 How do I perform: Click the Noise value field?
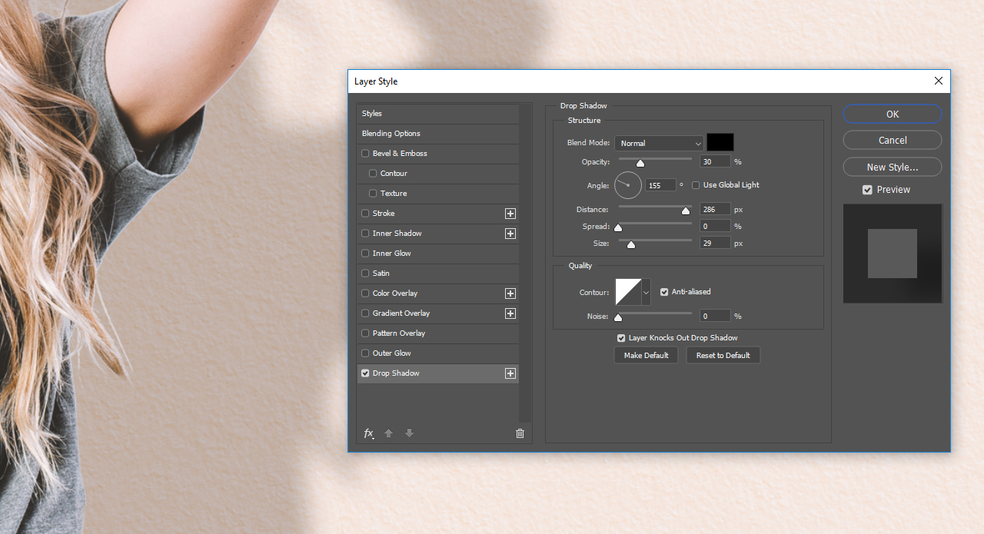tap(715, 316)
